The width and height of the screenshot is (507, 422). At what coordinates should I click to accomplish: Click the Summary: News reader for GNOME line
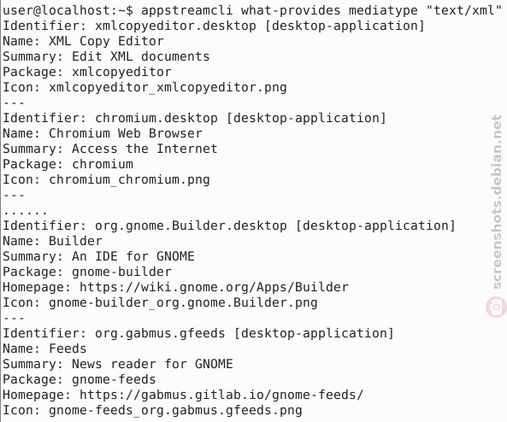click(118, 364)
